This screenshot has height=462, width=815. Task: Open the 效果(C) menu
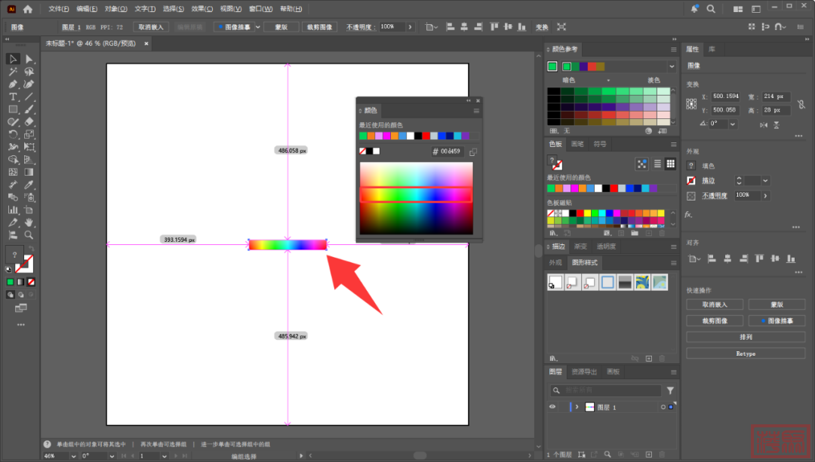point(201,9)
